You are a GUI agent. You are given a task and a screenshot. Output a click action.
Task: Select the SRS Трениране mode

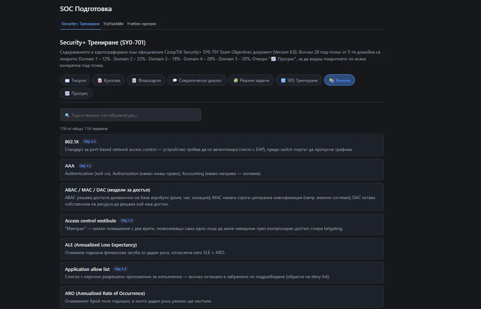(299, 80)
